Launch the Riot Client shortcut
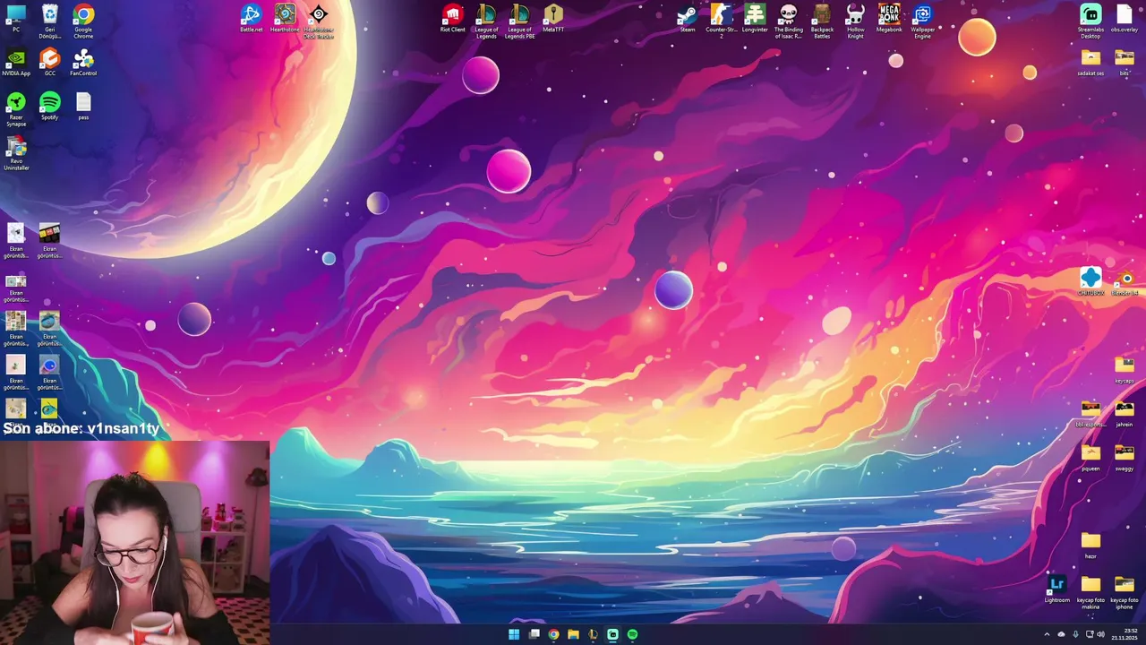Viewport: 1146px width, 645px height. tap(452, 18)
